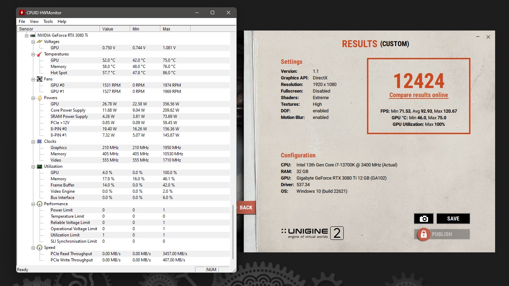The image size is (509, 286).
Task: Click the BACK button in results window
Action: (x=246, y=208)
